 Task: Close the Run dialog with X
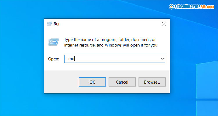click(x=164, y=24)
